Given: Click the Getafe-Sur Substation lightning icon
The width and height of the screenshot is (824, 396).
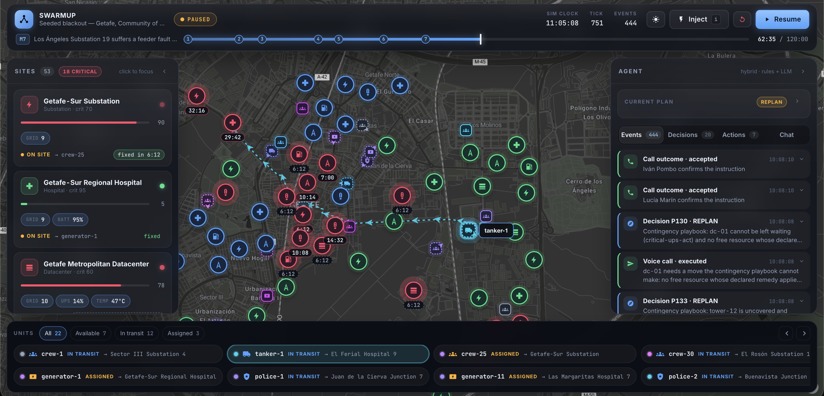Looking at the screenshot, I should [x=29, y=105].
